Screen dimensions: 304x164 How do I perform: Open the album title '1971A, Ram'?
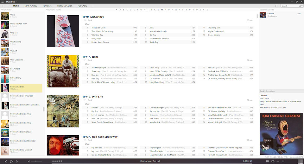[90, 57]
